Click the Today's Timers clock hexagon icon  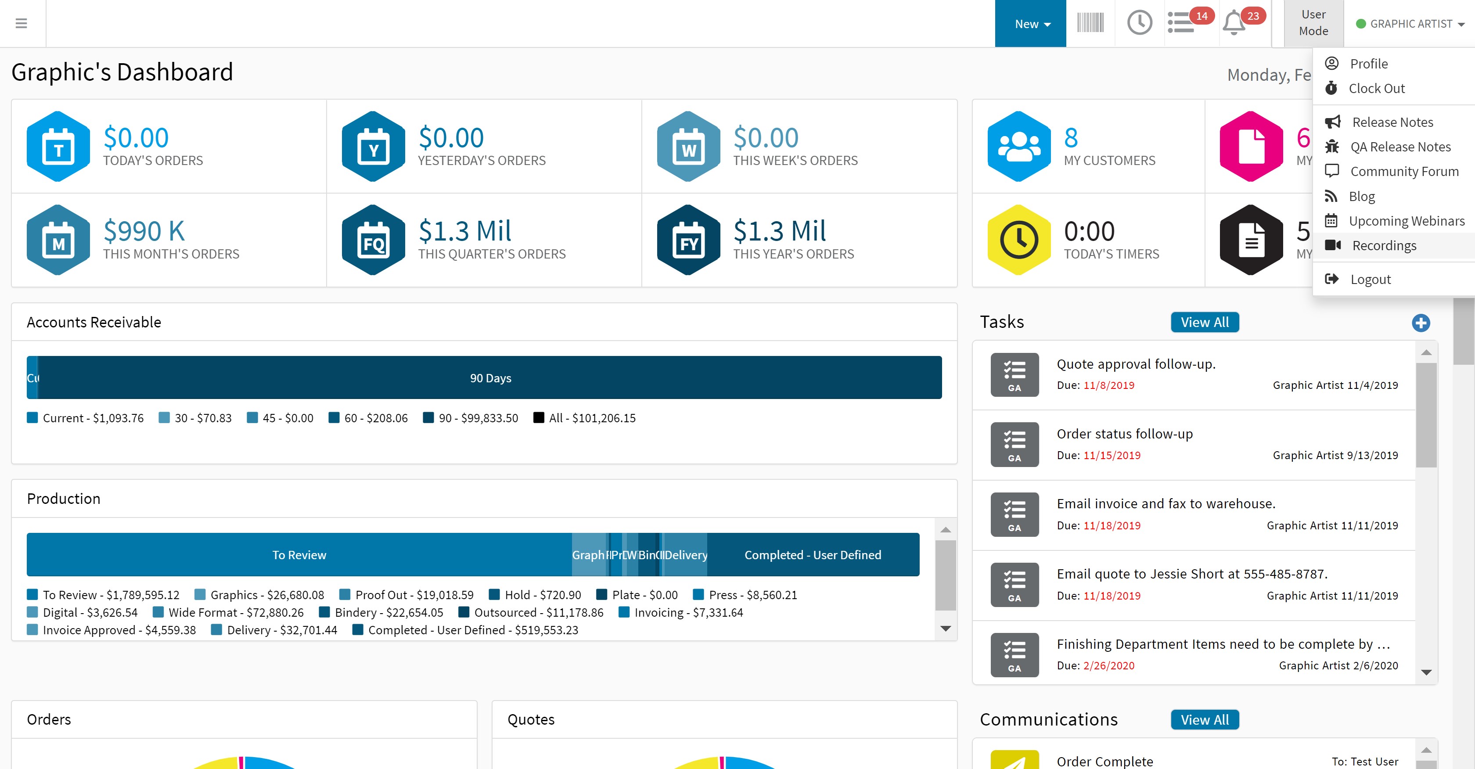click(1018, 240)
